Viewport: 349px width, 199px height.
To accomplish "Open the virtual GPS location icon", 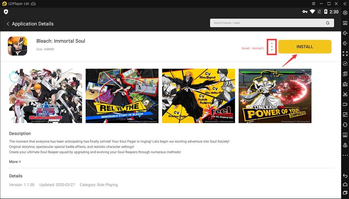I will (345, 145).
